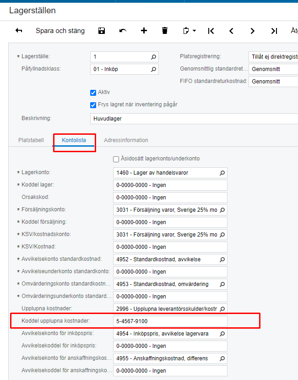Click Spara och stäng
This screenshot has width=298, height=380.
pyautogui.click(x=60, y=31)
